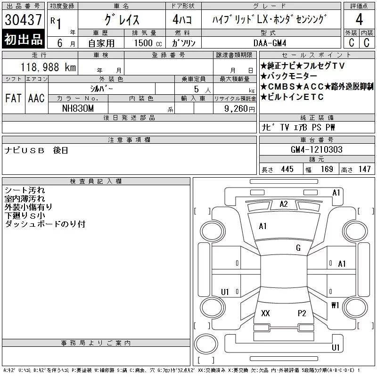The height and width of the screenshot is (377, 377).
Task: Click the U1 mark on the rear bumper
Action: (x=336, y=347)
